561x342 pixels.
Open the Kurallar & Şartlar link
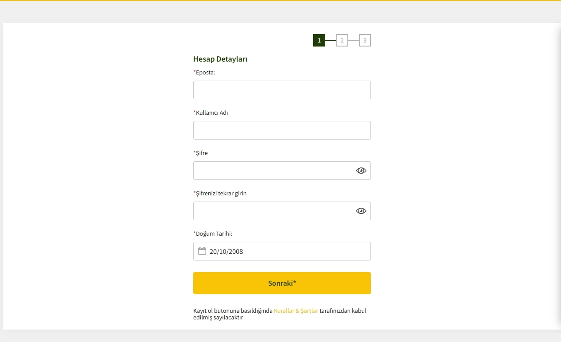296,311
